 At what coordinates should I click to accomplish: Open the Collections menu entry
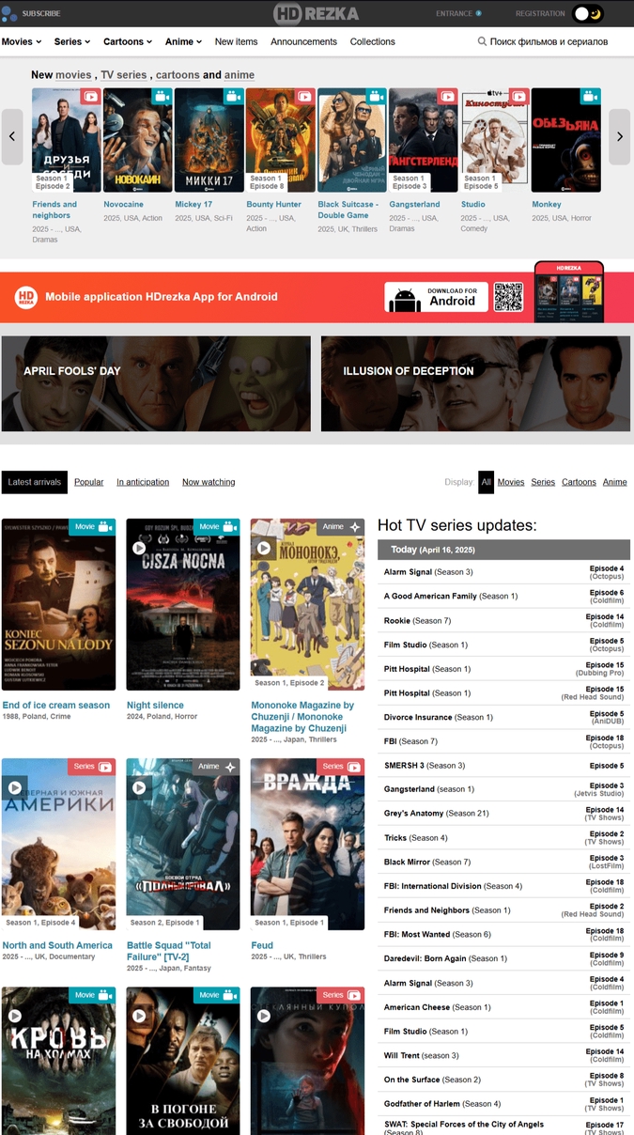coord(373,41)
